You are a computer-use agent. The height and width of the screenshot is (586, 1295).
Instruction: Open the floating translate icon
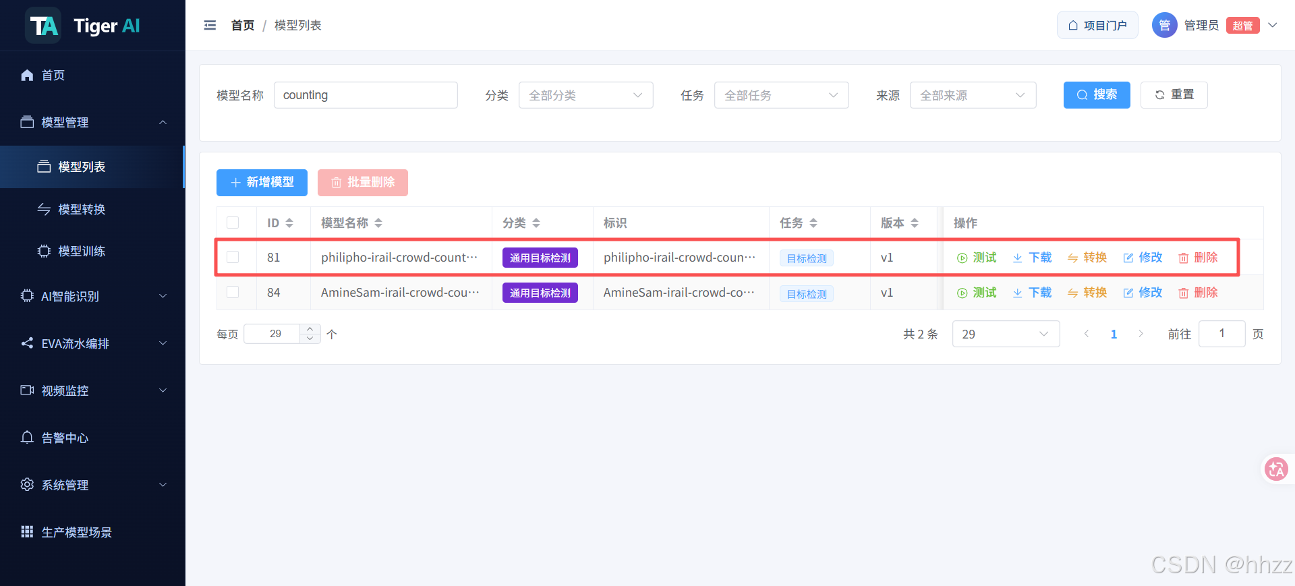[1276, 469]
